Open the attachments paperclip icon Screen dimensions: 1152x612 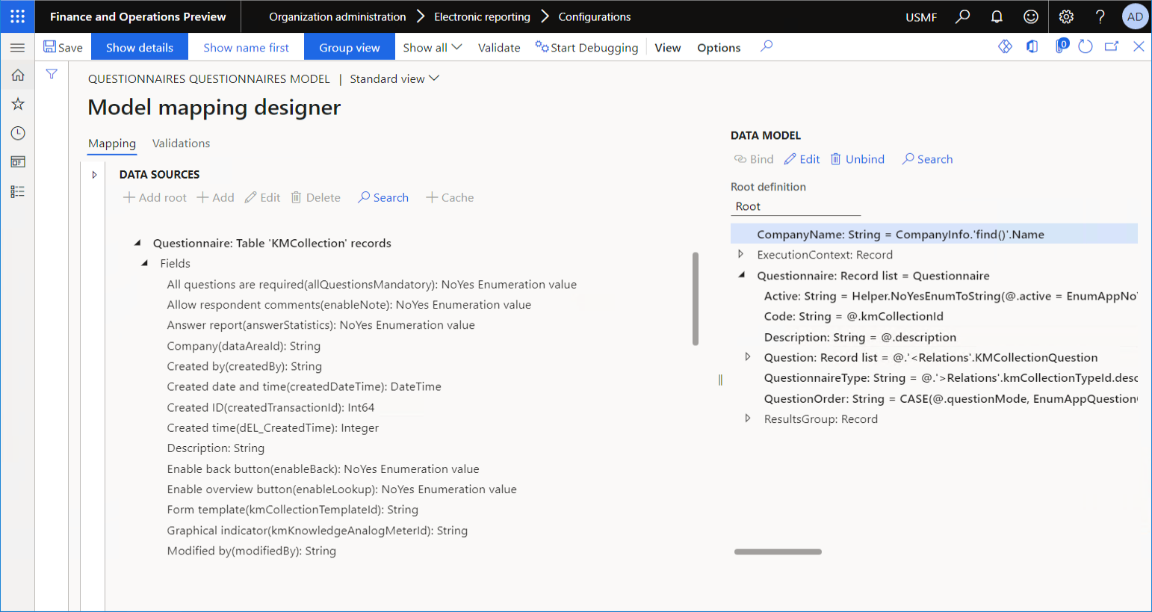click(x=1062, y=46)
